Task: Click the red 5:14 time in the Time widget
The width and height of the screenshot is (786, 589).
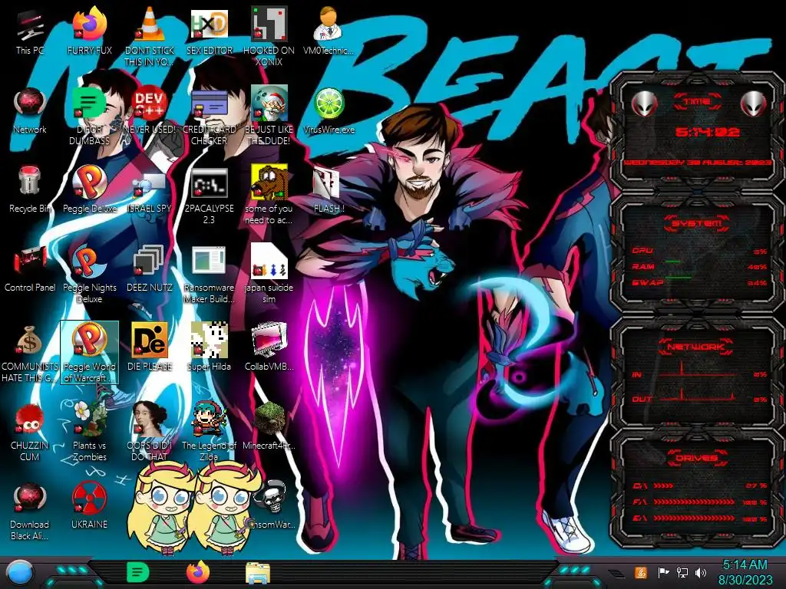Action: coord(707,132)
